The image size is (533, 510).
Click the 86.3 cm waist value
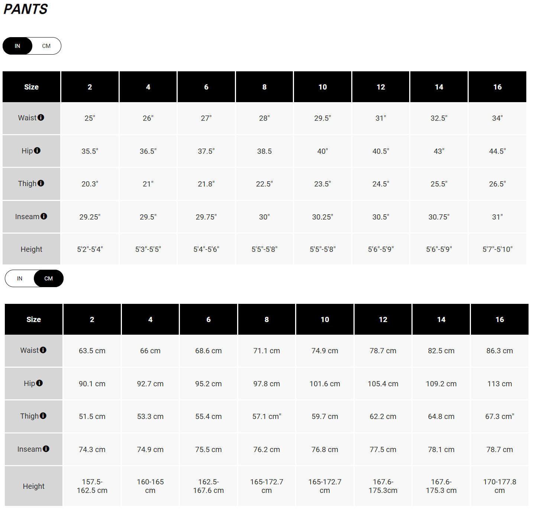[500, 350]
